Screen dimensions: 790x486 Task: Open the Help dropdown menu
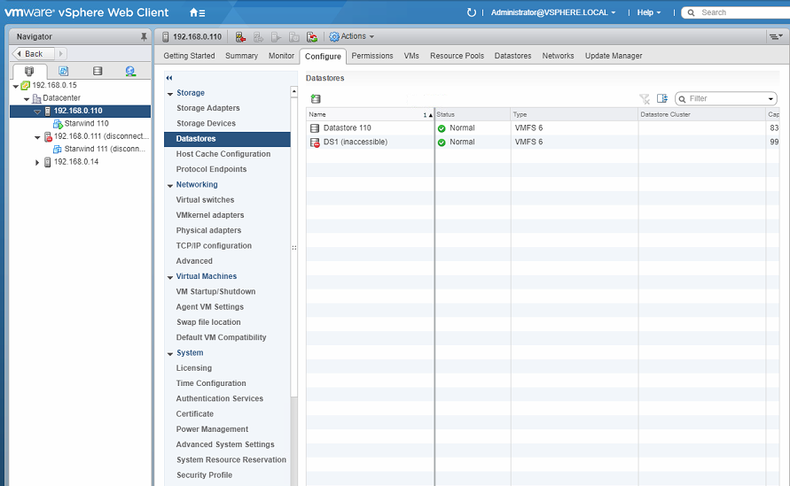tap(648, 12)
